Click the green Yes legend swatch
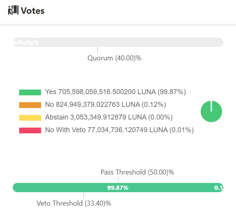Screen dimensions: 236x211 click(30, 92)
